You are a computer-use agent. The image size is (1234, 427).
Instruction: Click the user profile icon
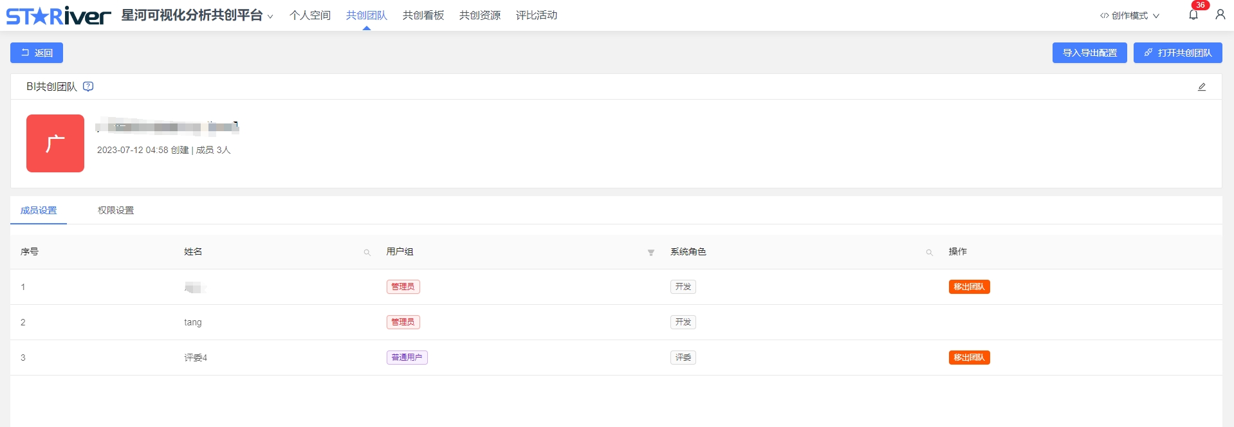[1220, 15]
